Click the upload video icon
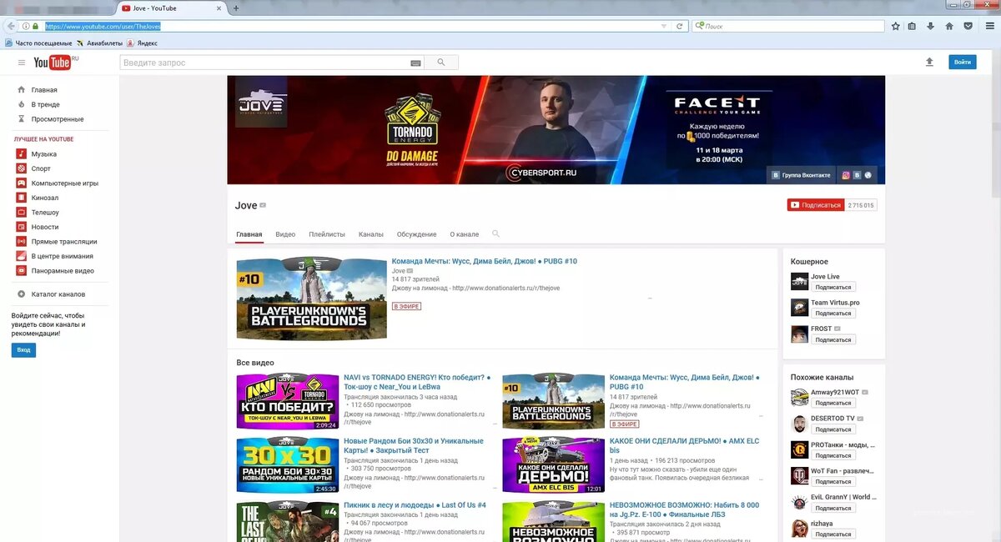Screen dimensions: 1001x542 [x=930, y=62]
